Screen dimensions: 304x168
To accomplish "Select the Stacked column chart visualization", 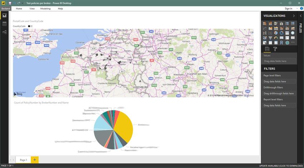I will pyautogui.click(x=270, y=24).
